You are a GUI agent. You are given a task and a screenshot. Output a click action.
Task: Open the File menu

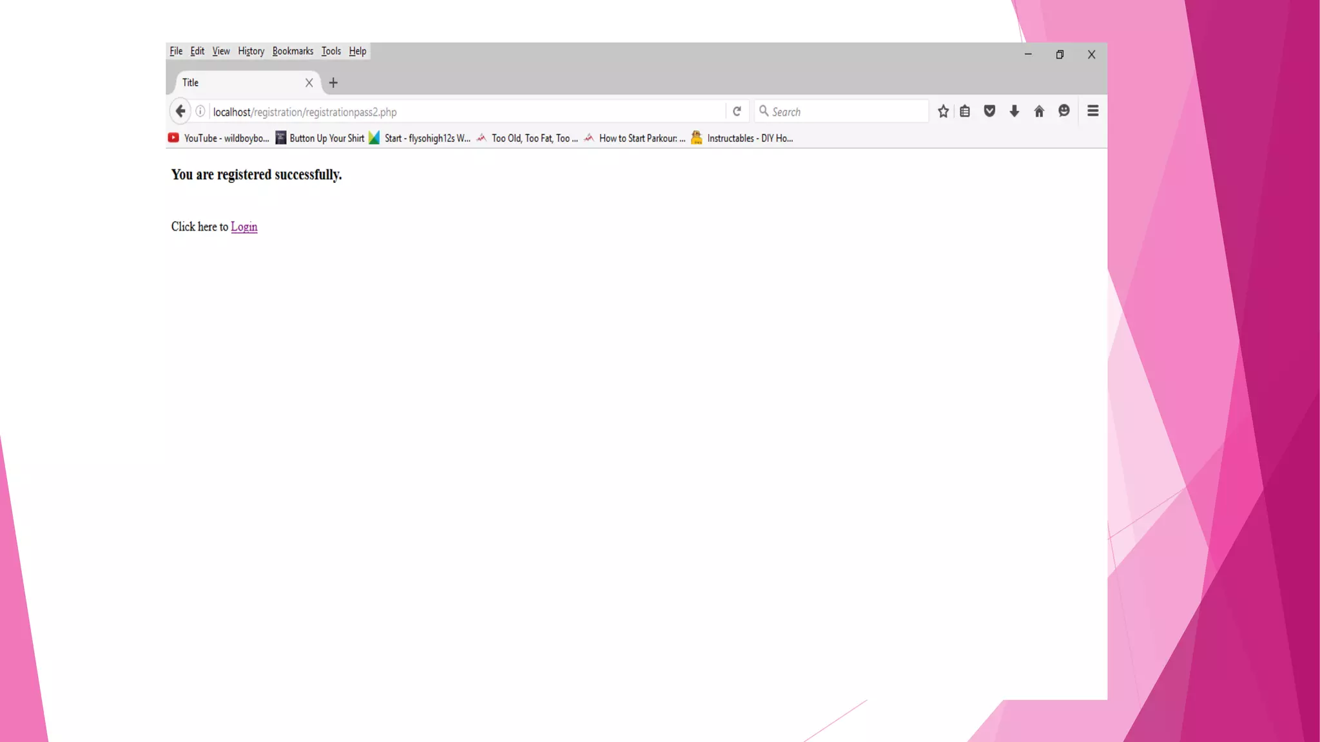(x=176, y=52)
